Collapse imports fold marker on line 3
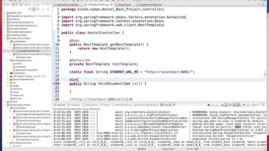This screenshot has height=151, width=269. click(x=60, y=17)
